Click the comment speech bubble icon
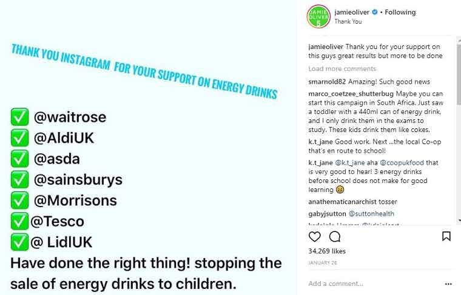Viewport: 461px width, 295px height. (x=334, y=236)
